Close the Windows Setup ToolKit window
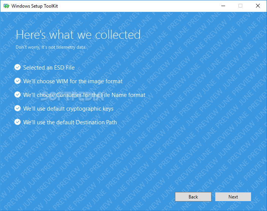 [258, 6]
